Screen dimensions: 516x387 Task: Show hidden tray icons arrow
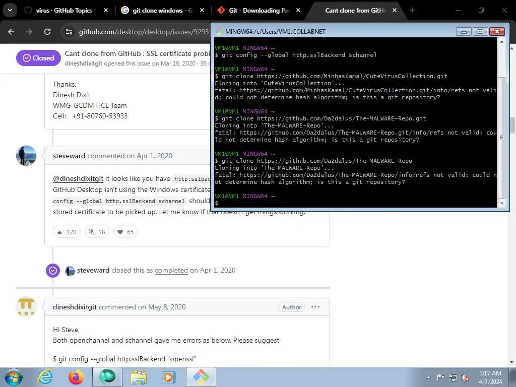click(428, 377)
